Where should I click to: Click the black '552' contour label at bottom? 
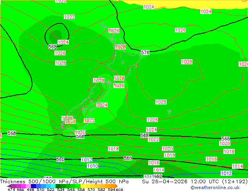coord(158,176)
